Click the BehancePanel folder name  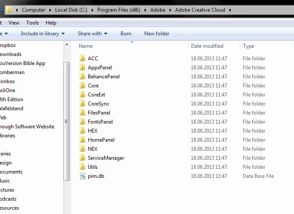point(104,77)
